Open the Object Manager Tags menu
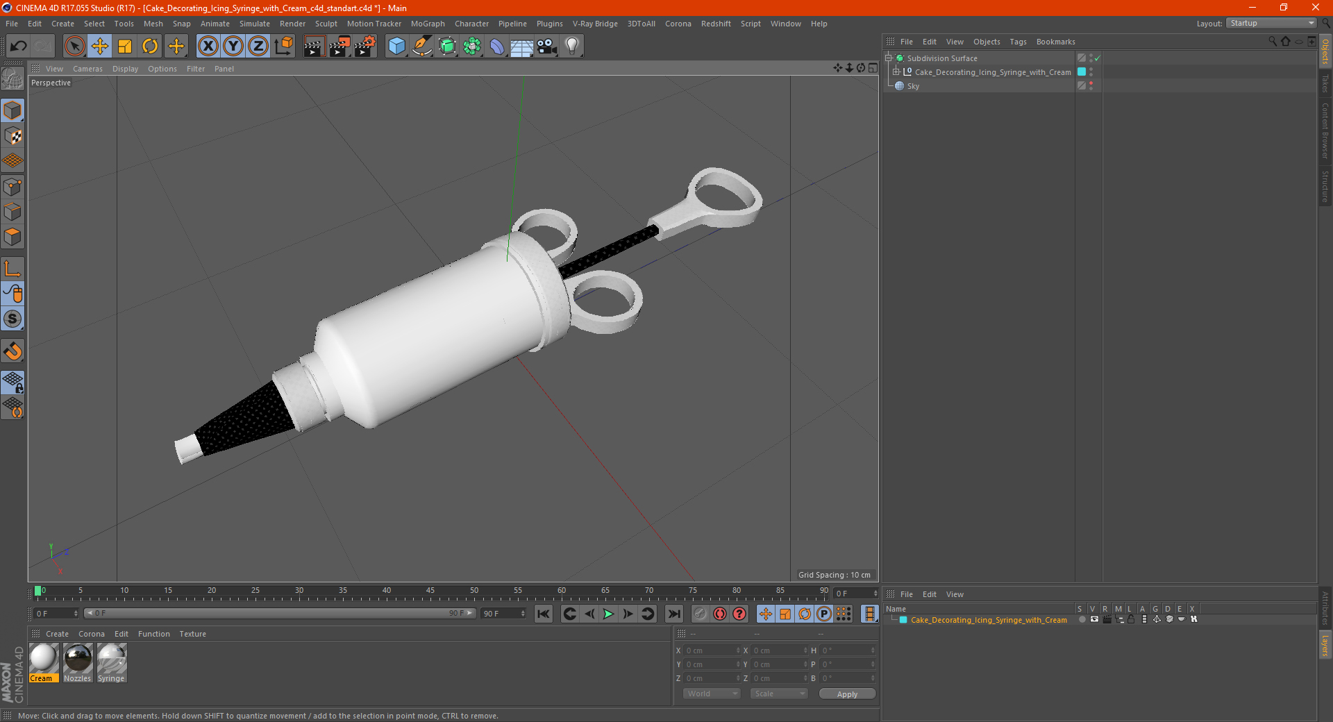Viewport: 1333px width, 722px height. point(1018,42)
